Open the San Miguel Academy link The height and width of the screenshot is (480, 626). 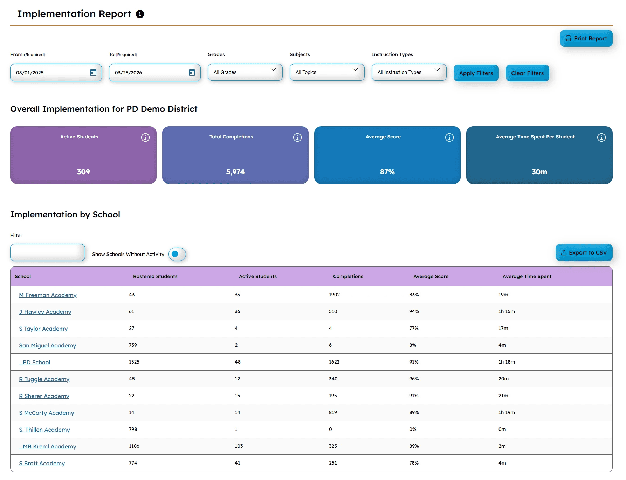pyautogui.click(x=47, y=345)
